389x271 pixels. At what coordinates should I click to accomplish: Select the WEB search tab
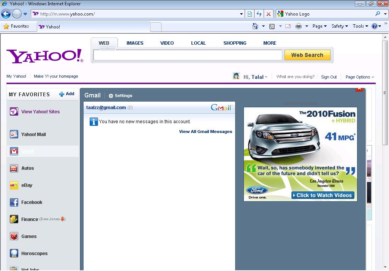tap(104, 43)
